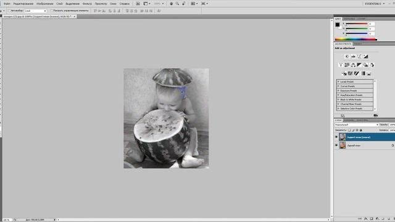Toggle the Автовыбор checkbox
Screen dimensions: 395x222
pyautogui.click(x=9, y=11)
